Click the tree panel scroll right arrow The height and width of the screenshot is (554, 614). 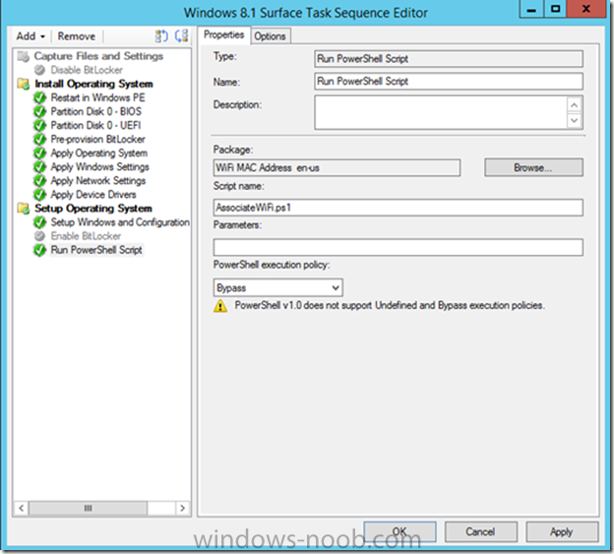pos(182,508)
